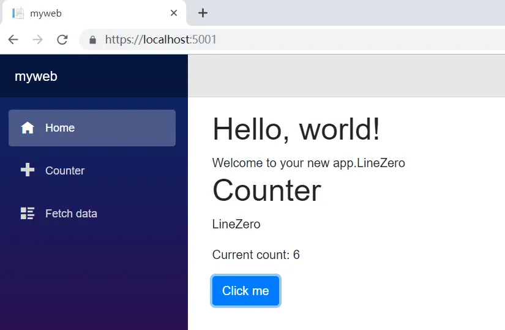Click the browser forward arrow
Image resolution: width=505 pixels, height=330 pixels.
tap(38, 40)
